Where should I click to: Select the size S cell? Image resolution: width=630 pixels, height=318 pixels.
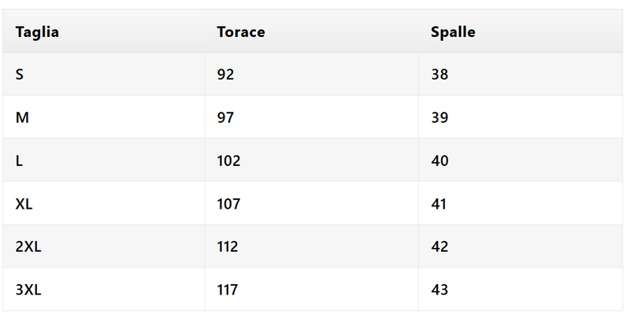click(20, 75)
